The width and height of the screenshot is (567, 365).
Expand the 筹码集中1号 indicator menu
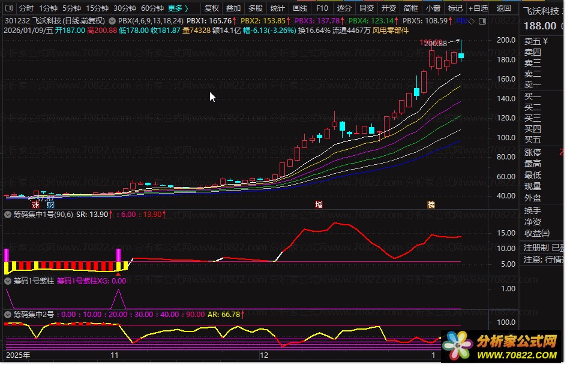tap(8, 214)
